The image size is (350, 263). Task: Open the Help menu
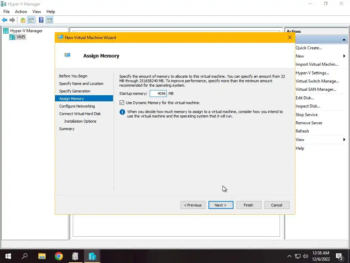(51, 12)
